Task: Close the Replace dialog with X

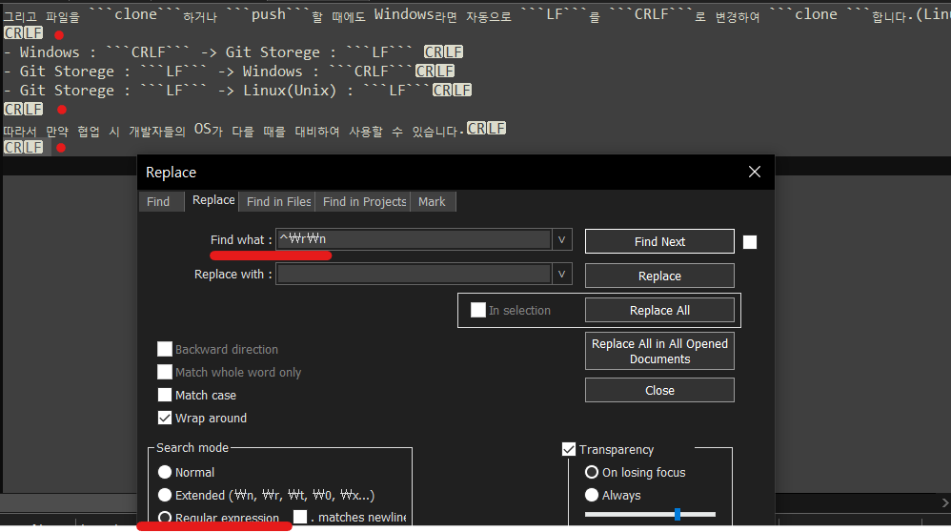Action: [755, 172]
